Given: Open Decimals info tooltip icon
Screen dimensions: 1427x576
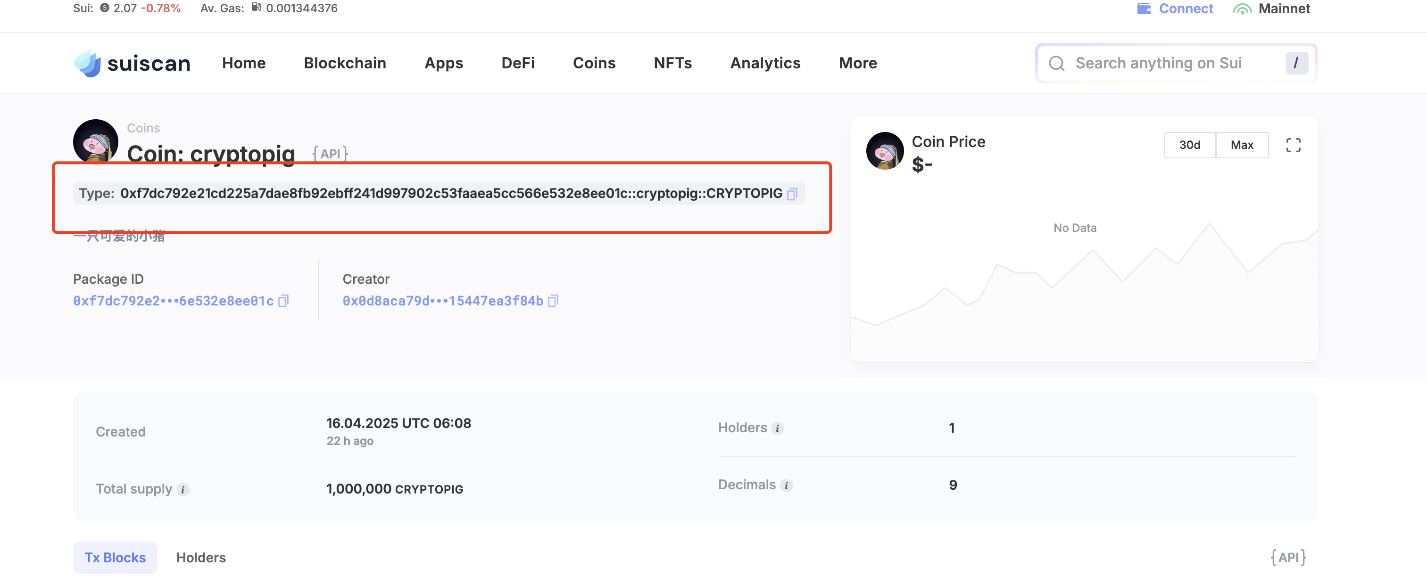Looking at the screenshot, I should tap(786, 485).
